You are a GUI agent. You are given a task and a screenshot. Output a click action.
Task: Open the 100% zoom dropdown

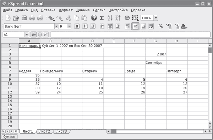tap(156, 18)
